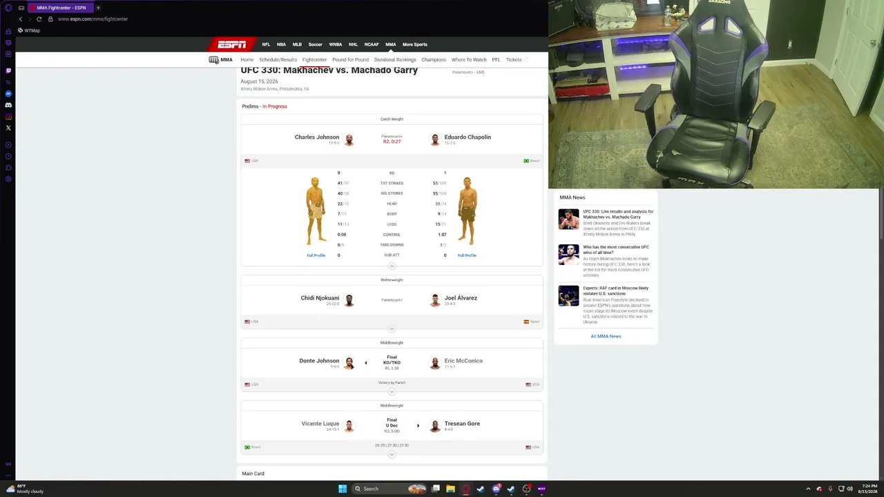Open the Where To Watch tab
Viewport: 884px width, 497px height.
pyautogui.click(x=469, y=60)
